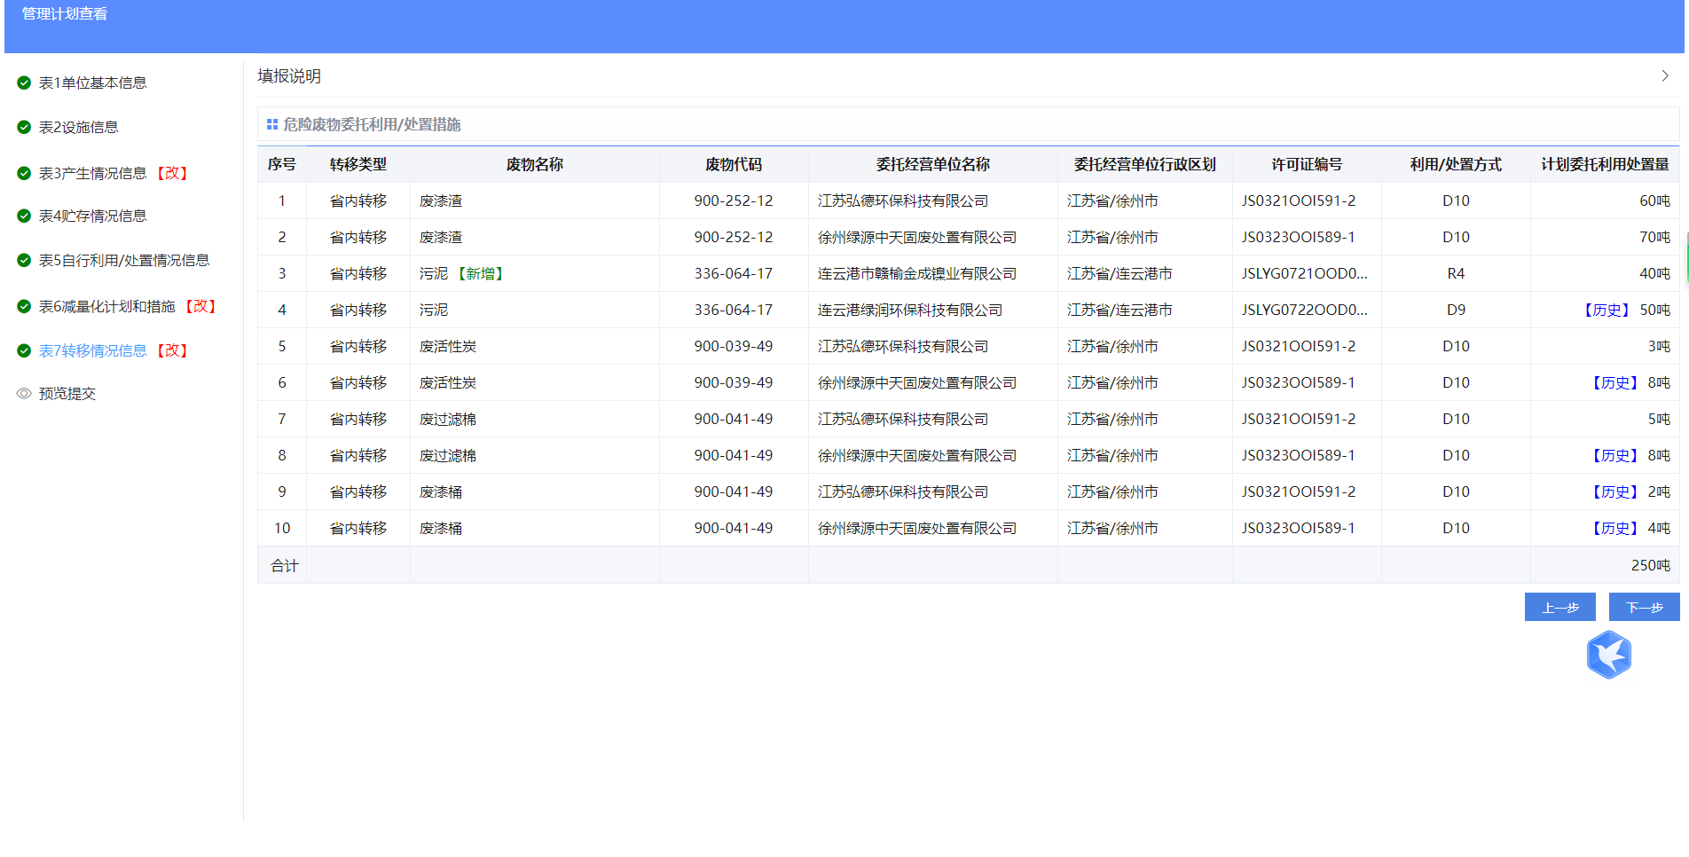Open 【历史】 link in row 9
The width and height of the screenshot is (1689, 857).
1614,491
